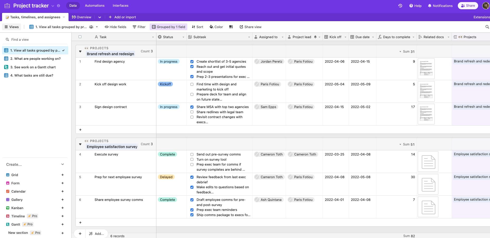490x238 pixels.
Task: Add a new Kanban view with plus
Action: click(x=62, y=208)
